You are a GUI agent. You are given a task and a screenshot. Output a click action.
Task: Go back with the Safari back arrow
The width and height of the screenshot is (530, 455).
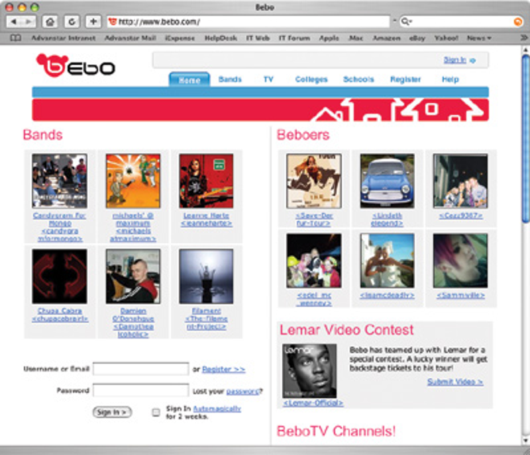tap(13, 22)
